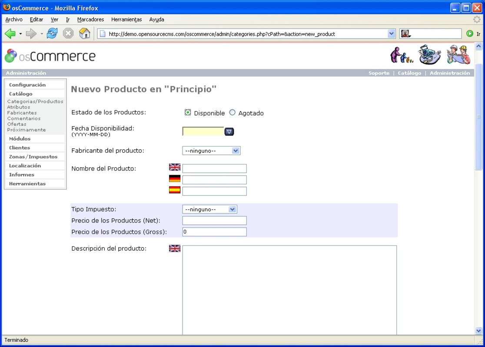Click the Soporte header link
The width and height of the screenshot is (485, 347).
coord(379,73)
